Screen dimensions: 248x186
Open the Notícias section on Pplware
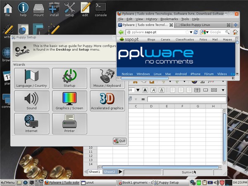pos(127,74)
